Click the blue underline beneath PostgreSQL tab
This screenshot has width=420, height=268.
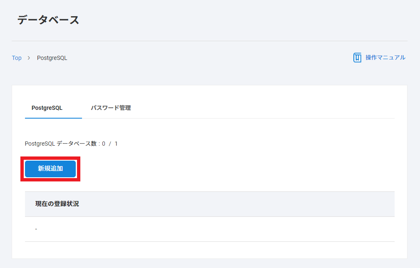click(x=53, y=118)
